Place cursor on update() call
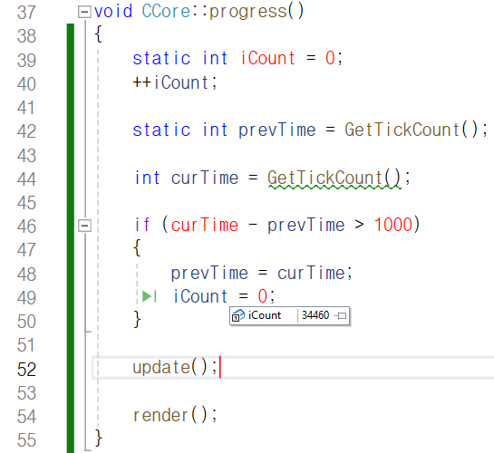494x453 pixels. click(175, 367)
